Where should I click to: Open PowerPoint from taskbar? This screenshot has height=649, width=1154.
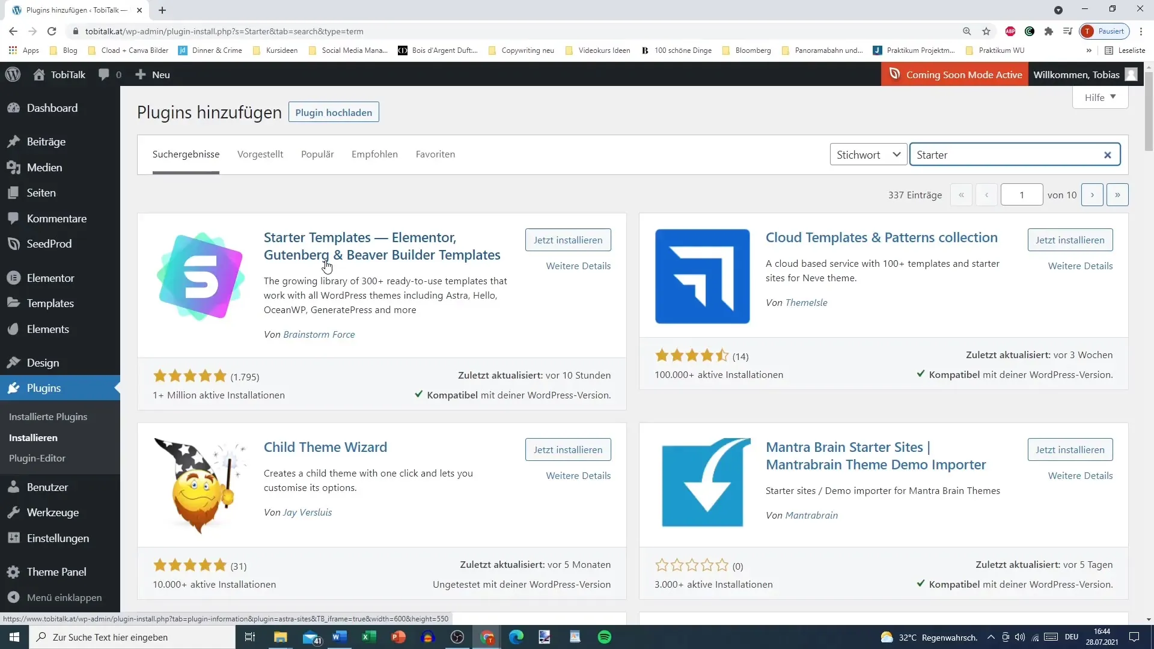pyautogui.click(x=398, y=637)
